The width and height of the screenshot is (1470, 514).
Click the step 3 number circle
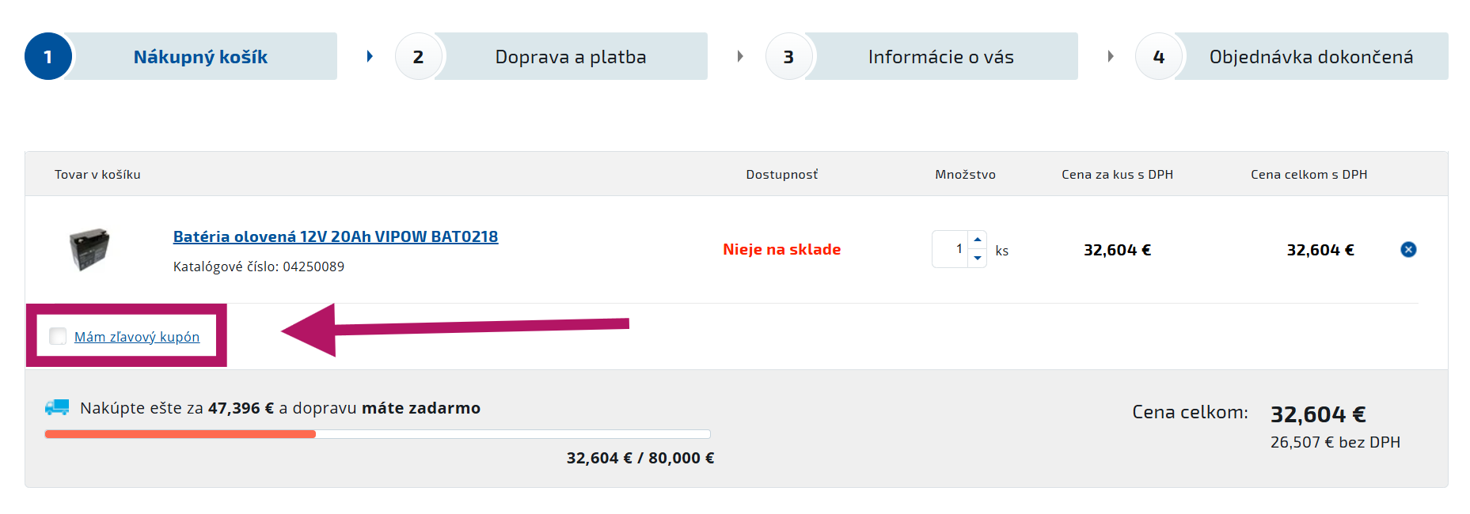(788, 57)
